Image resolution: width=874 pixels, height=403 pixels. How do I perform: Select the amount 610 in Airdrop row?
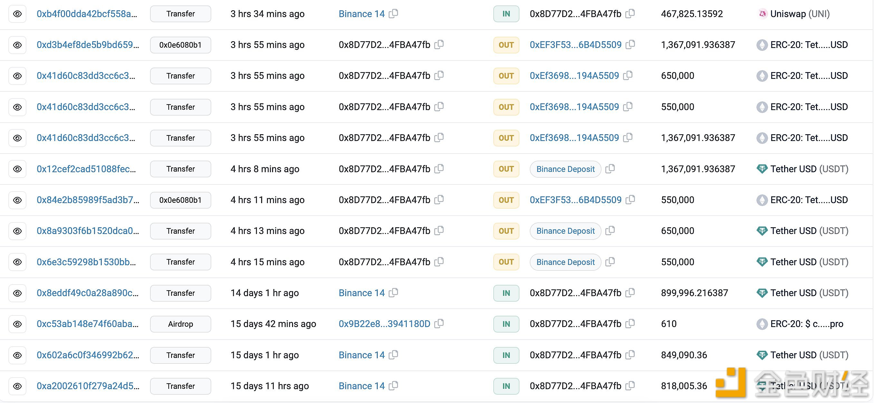point(669,324)
